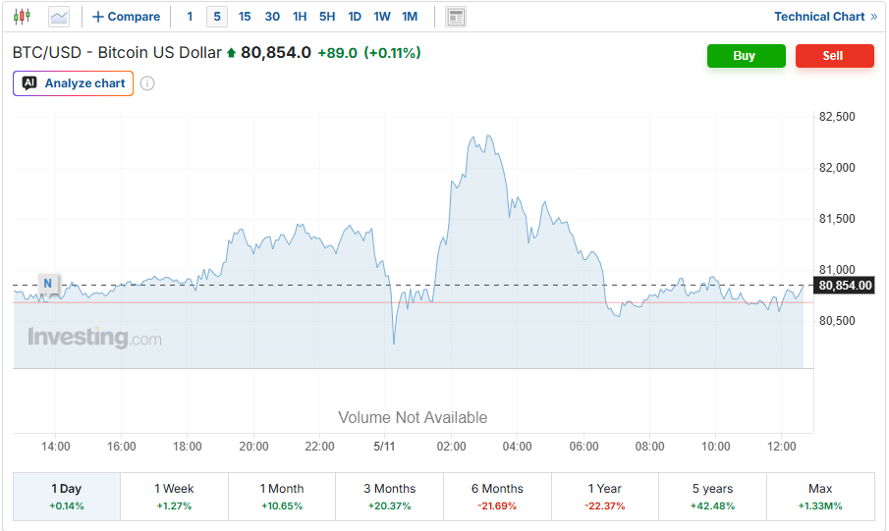Select the area chart type icon
889x531 pixels.
pos(59,17)
